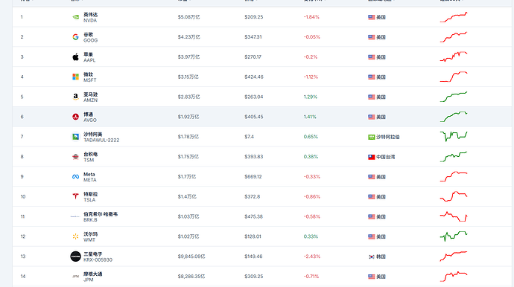Click the NVIDIA logo icon
The width and height of the screenshot is (514, 287).
[x=75, y=17]
